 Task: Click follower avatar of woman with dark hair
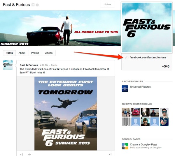pyautogui.click(x=145, y=112)
